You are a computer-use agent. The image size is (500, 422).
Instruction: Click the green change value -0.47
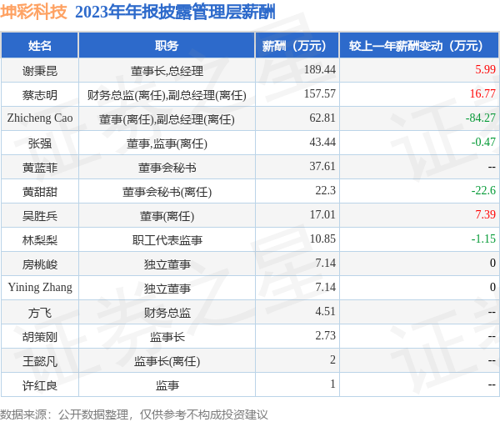click(x=483, y=142)
